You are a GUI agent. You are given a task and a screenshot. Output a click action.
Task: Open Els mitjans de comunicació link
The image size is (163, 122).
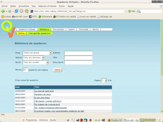(47, 104)
